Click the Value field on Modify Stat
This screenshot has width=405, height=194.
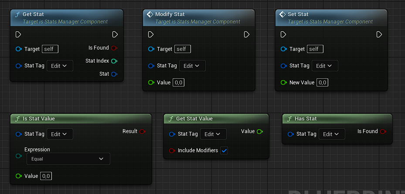click(178, 82)
